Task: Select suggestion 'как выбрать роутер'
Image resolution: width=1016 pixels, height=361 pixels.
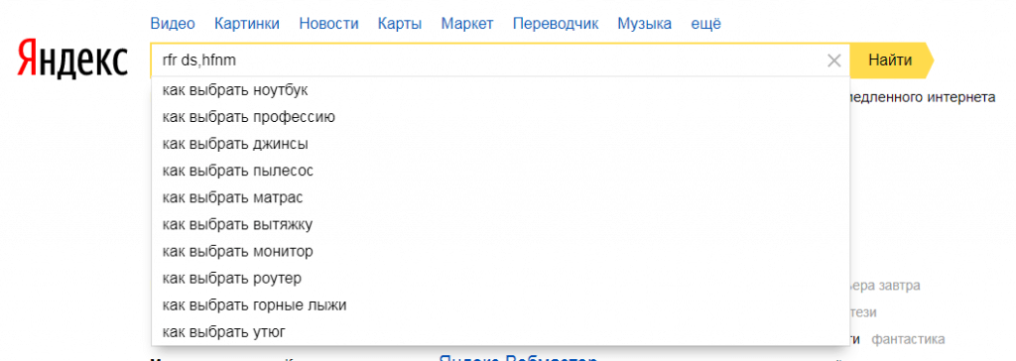Action: (500, 279)
